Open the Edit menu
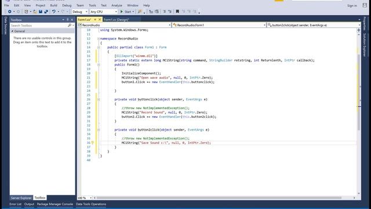371x209 pixels. (16, 5)
